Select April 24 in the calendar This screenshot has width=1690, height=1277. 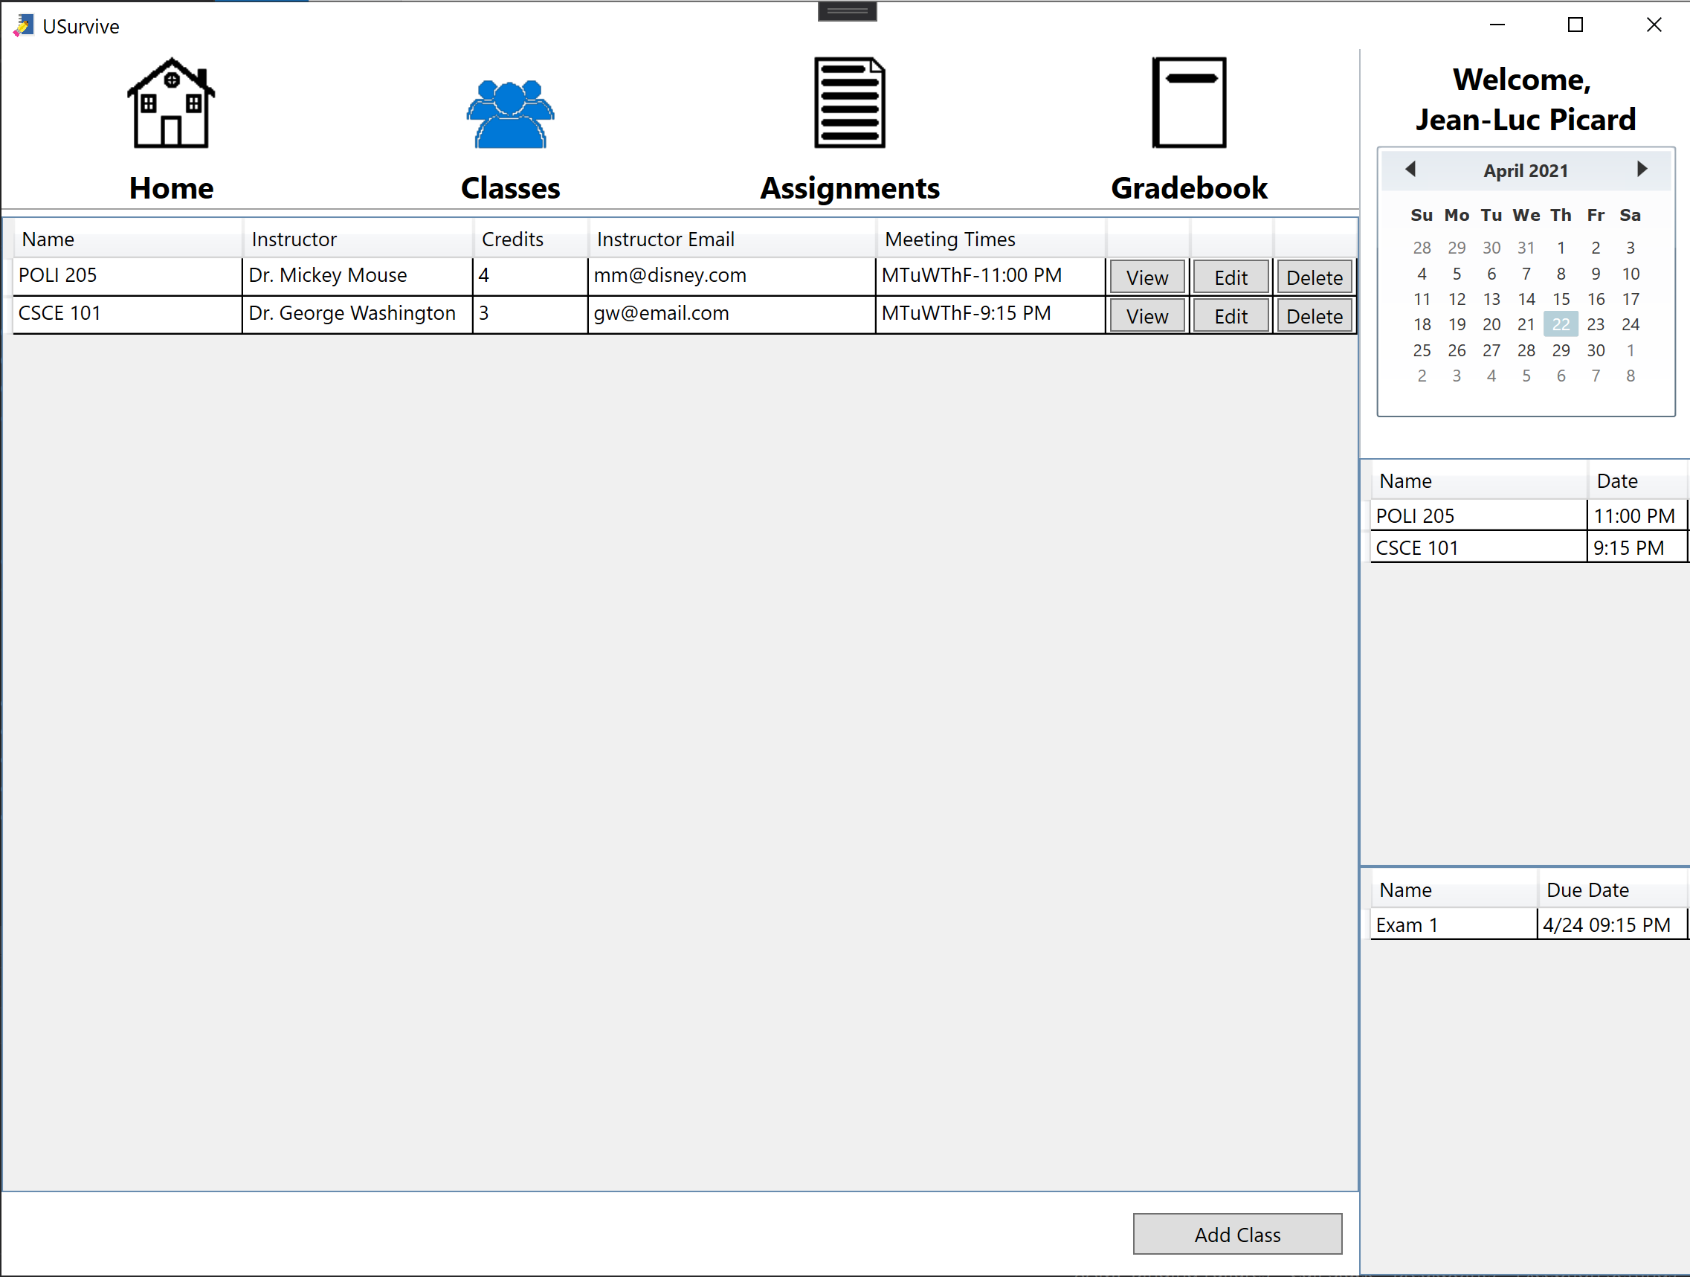click(1631, 324)
